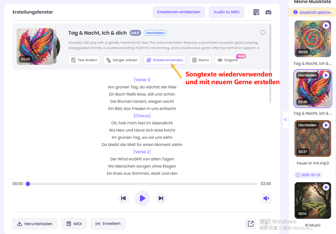Toggle the Singbild eye option
The height and width of the screenshot is (234, 336).
[x=227, y=60]
